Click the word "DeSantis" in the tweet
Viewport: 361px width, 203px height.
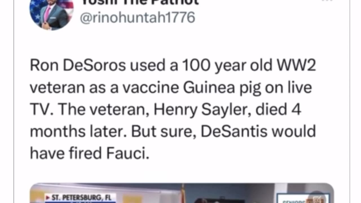pos(234,131)
